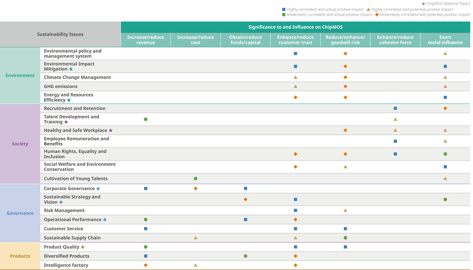Click Human Rights row's green circle under social influence
The width and height of the screenshot is (473, 270).
coord(445,154)
